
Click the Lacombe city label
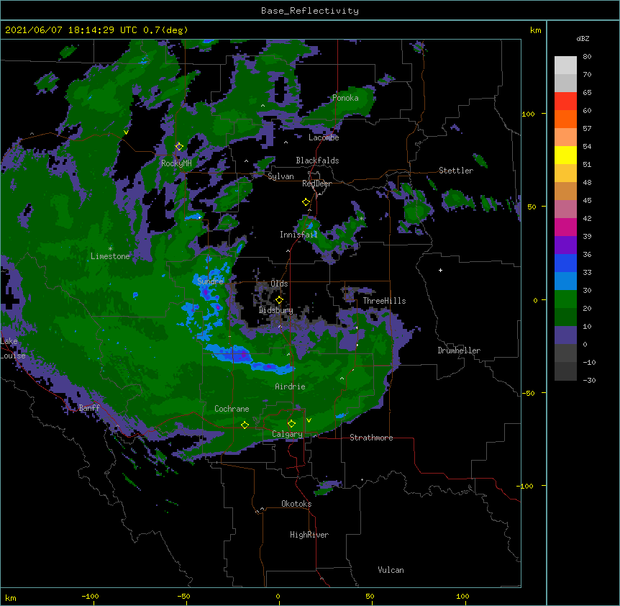(324, 137)
